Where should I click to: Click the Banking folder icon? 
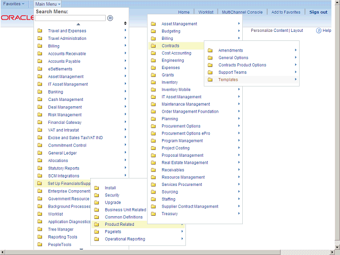[40, 92]
